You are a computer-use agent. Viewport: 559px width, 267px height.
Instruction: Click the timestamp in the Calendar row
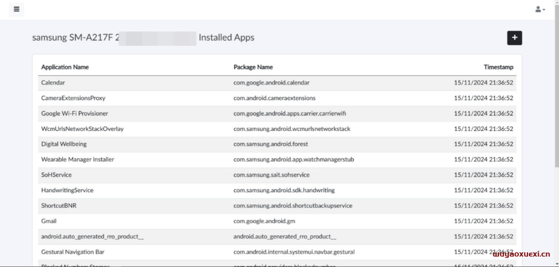484,83
